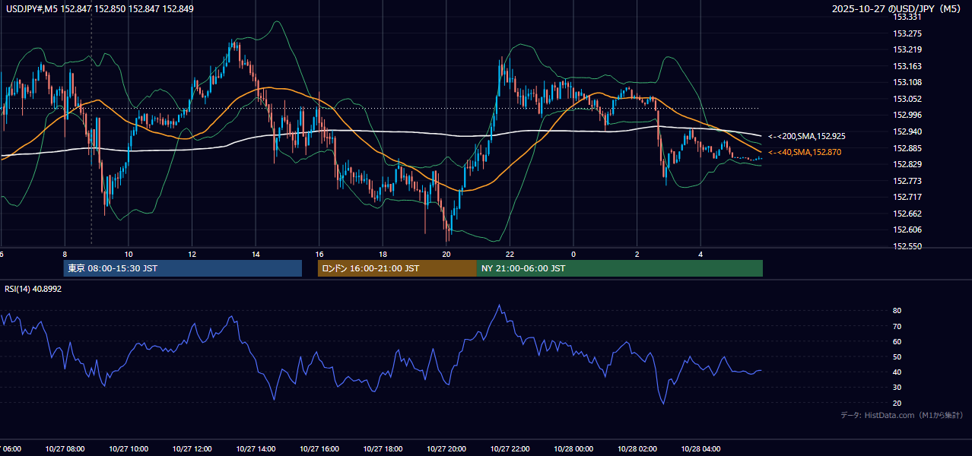This screenshot has height=456, width=972.
Task: Select the ロンドン 16:00-21:00 JST session bar
Action: [x=397, y=268]
